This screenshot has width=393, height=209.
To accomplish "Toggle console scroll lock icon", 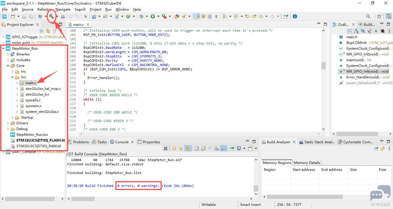I will tap(203, 148).
